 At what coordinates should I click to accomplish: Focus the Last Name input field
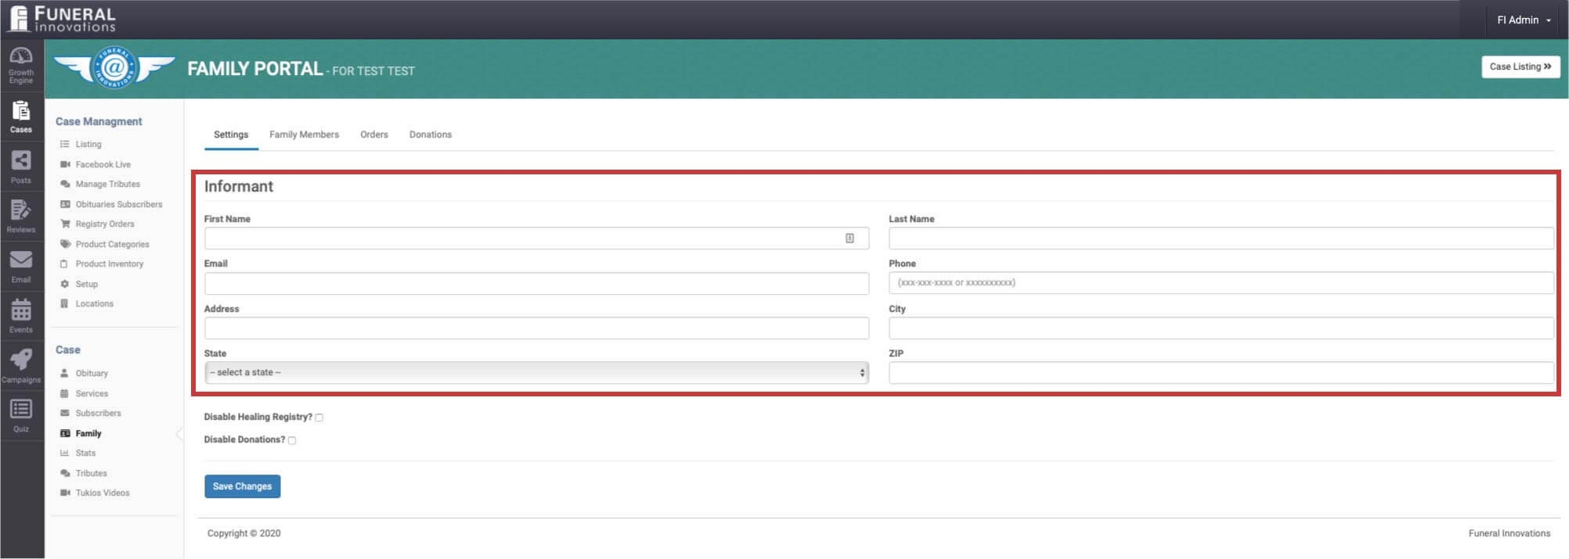pyautogui.click(x=1221, y=238)
